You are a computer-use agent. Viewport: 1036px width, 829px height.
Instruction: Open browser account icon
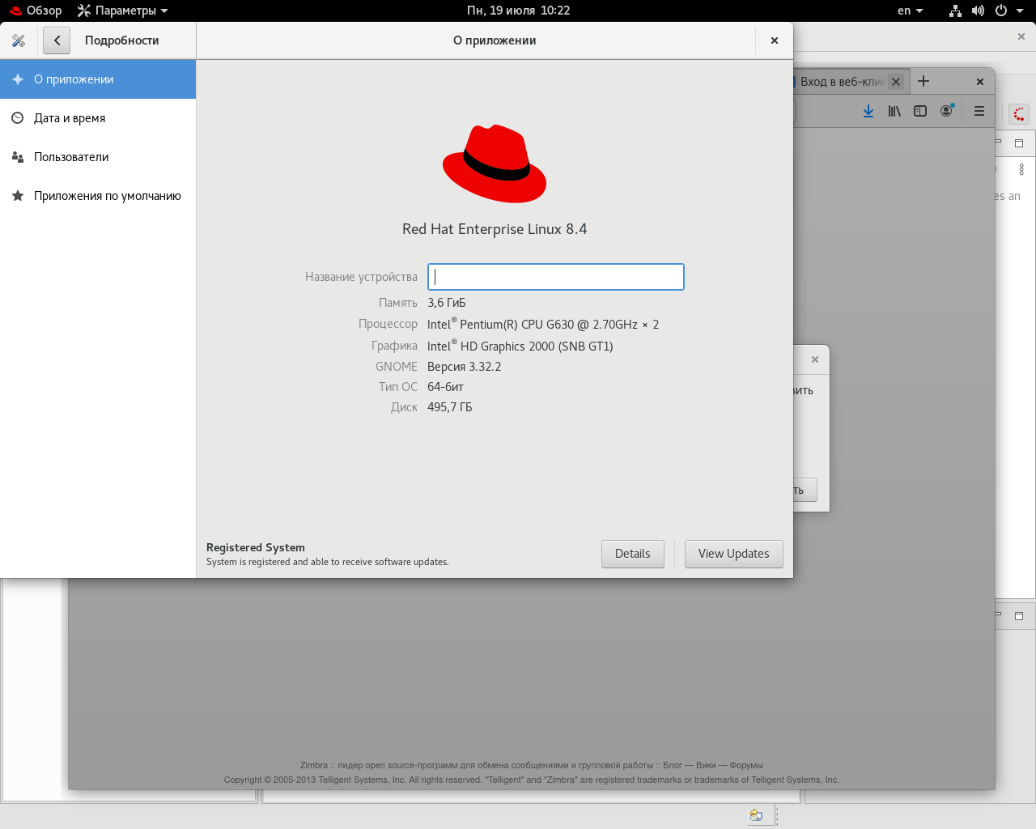tap(946, 111)
